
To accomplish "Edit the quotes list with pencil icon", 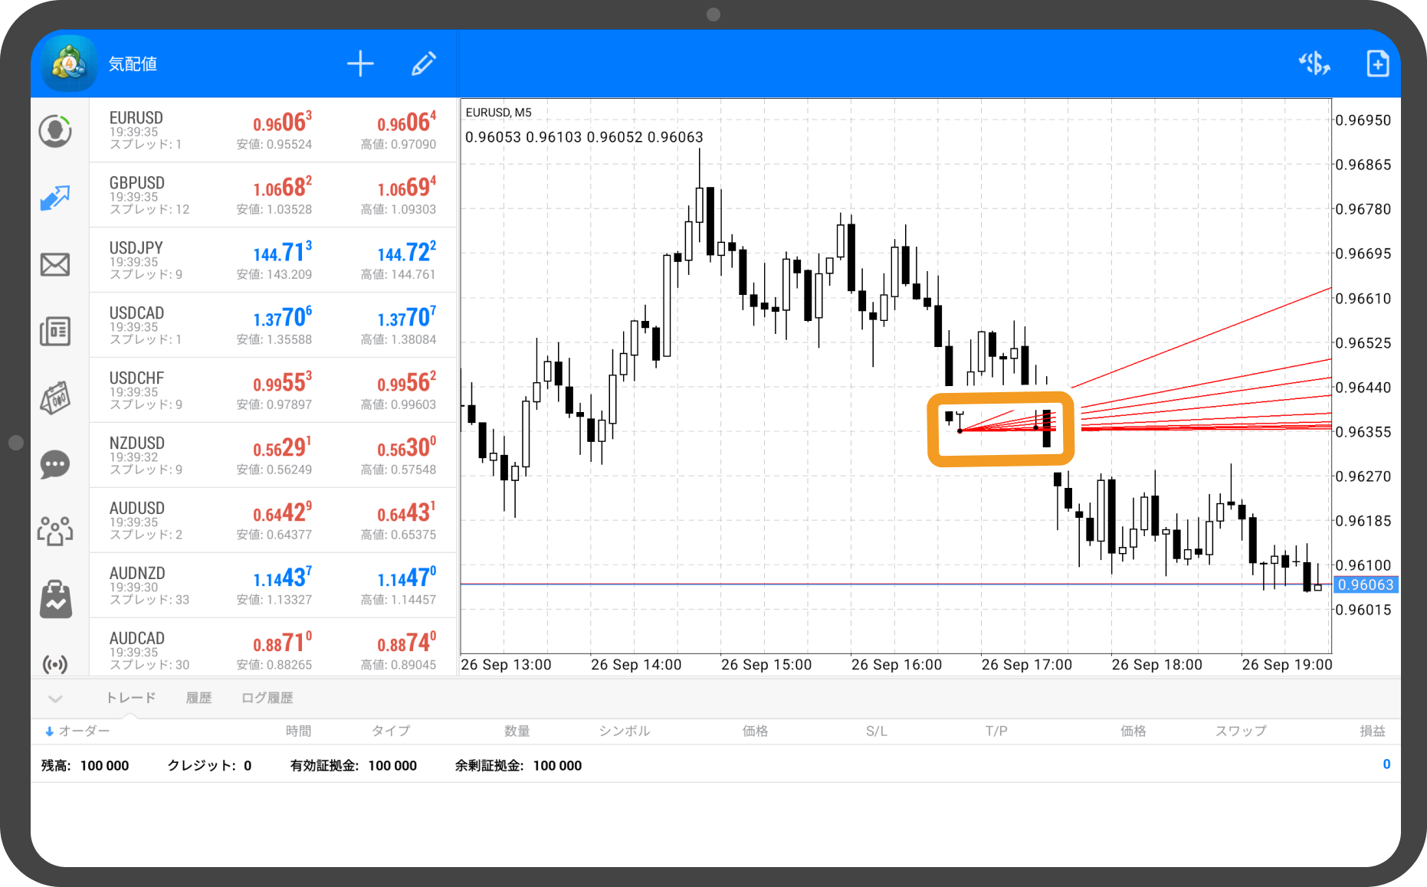I will point(424,64).
